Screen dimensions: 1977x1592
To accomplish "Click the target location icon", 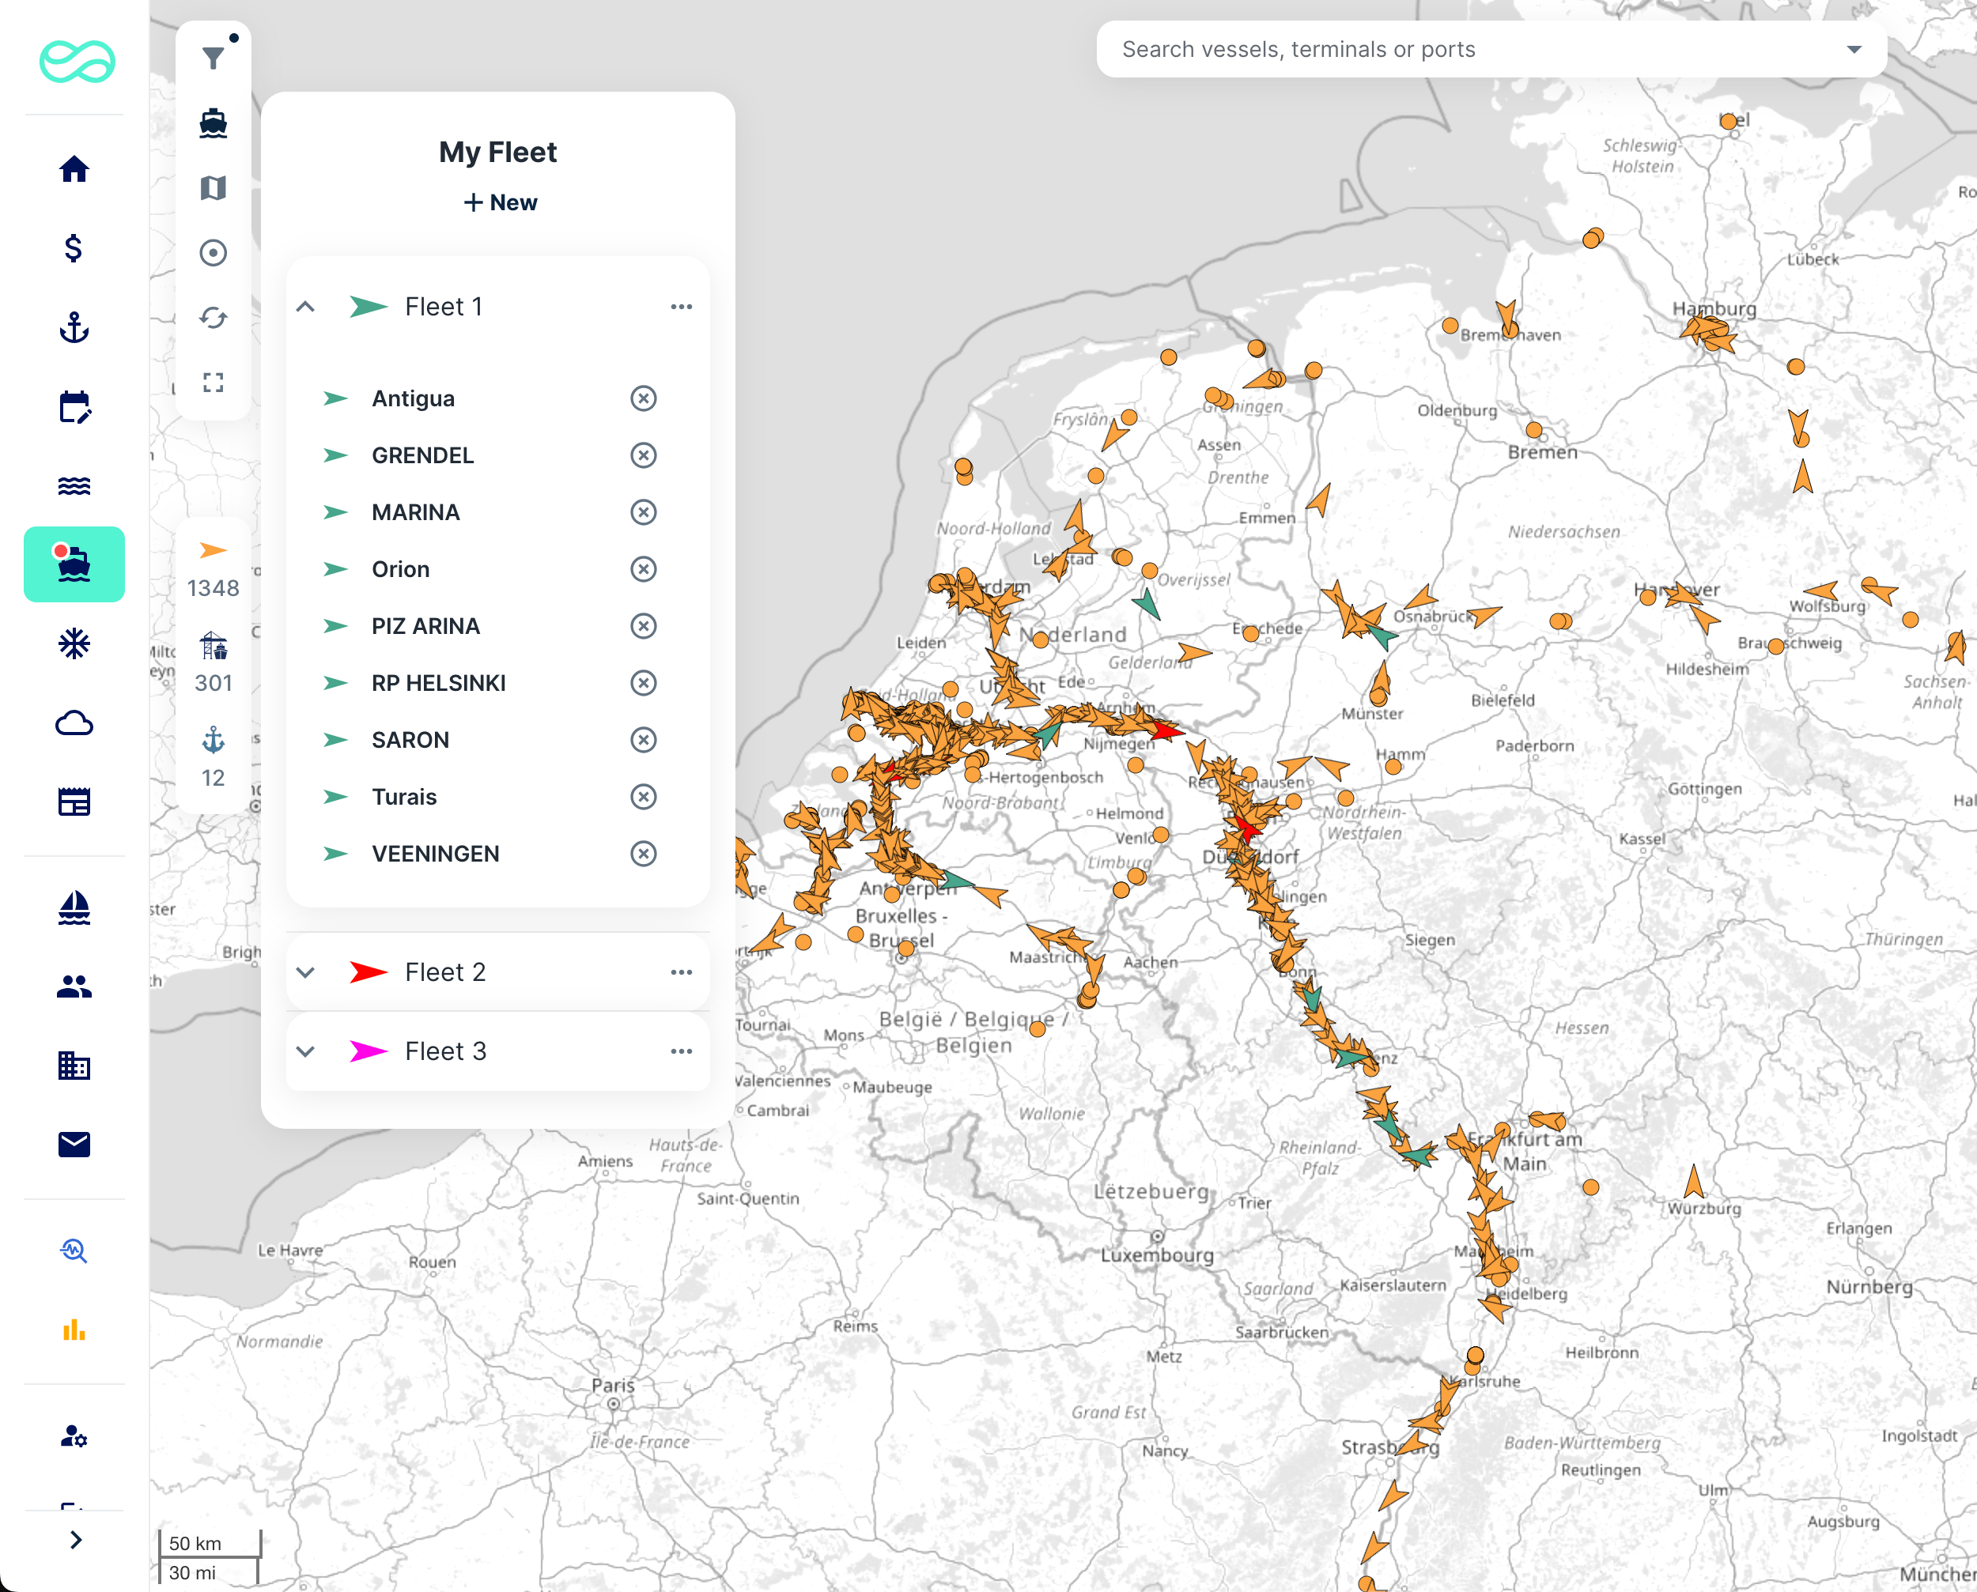I will [213, 252].
